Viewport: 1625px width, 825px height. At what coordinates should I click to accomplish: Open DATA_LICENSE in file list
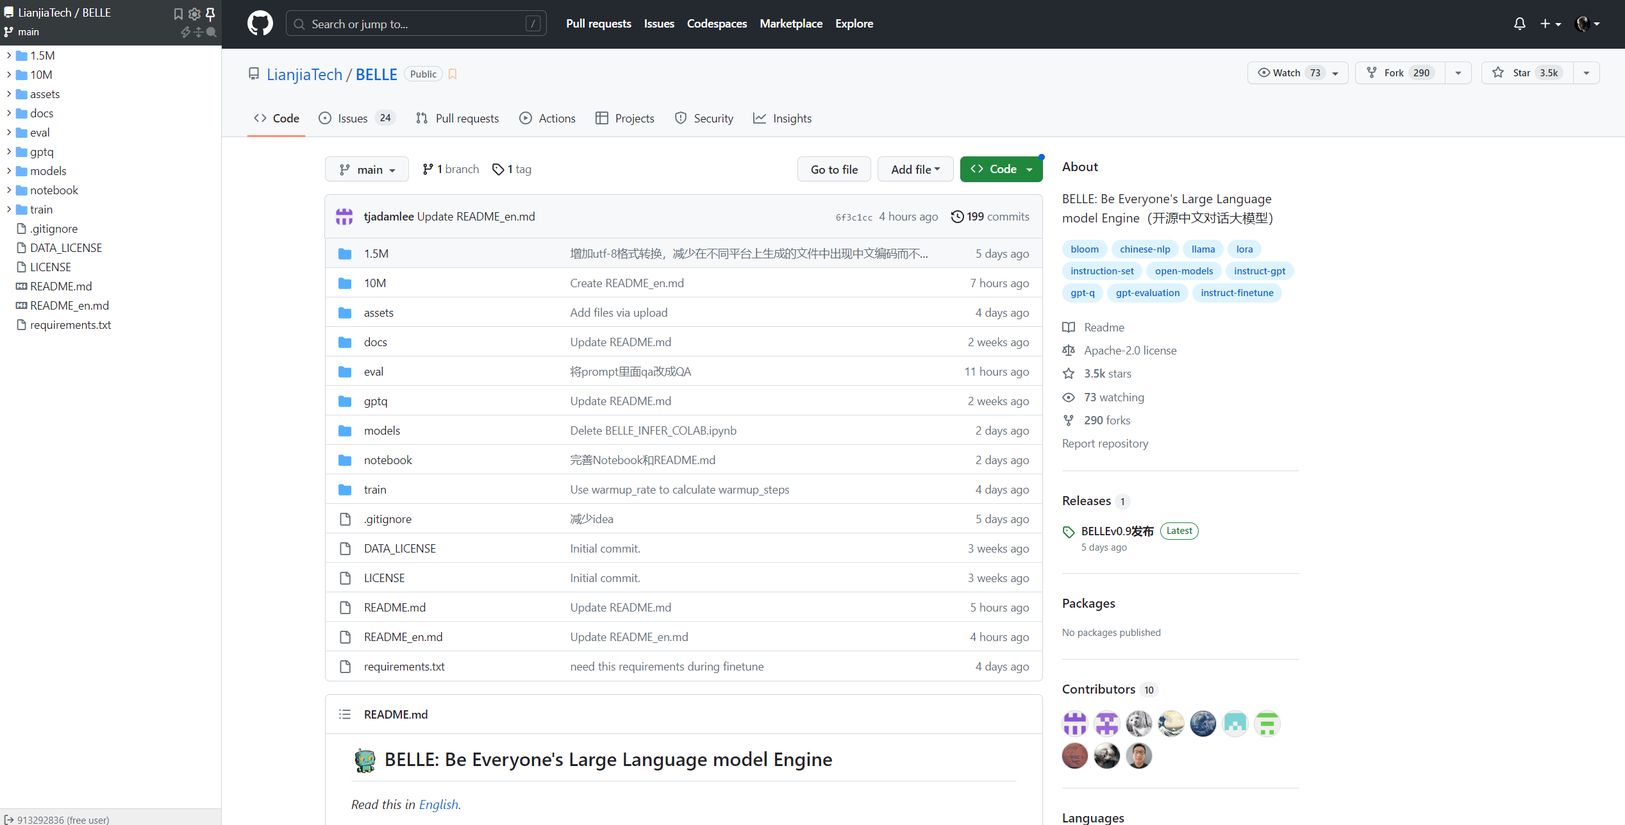[400, 549]
